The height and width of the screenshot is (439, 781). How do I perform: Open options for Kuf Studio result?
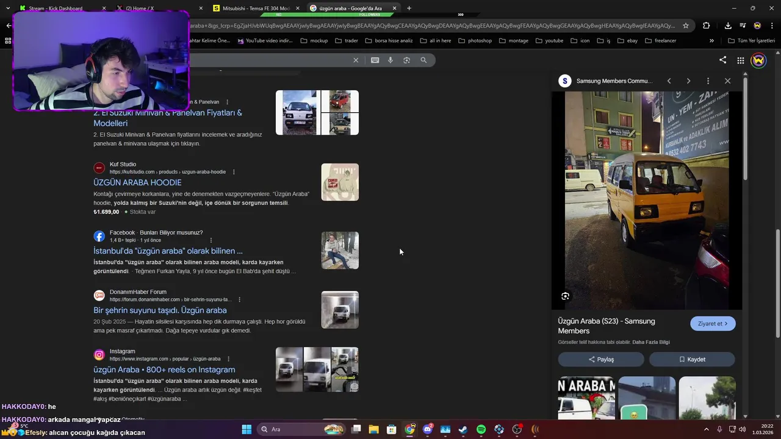point(234,172)
